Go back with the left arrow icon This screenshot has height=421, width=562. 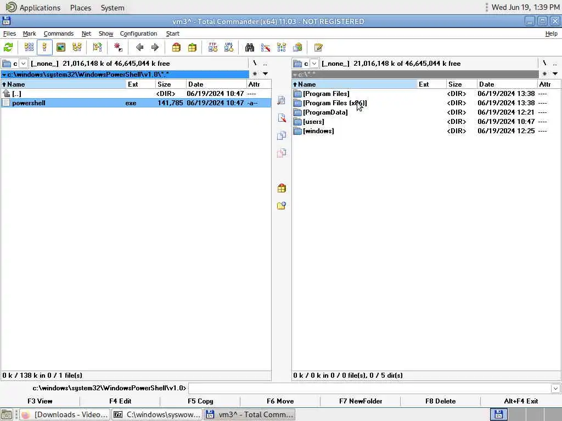tap(140, 47)
